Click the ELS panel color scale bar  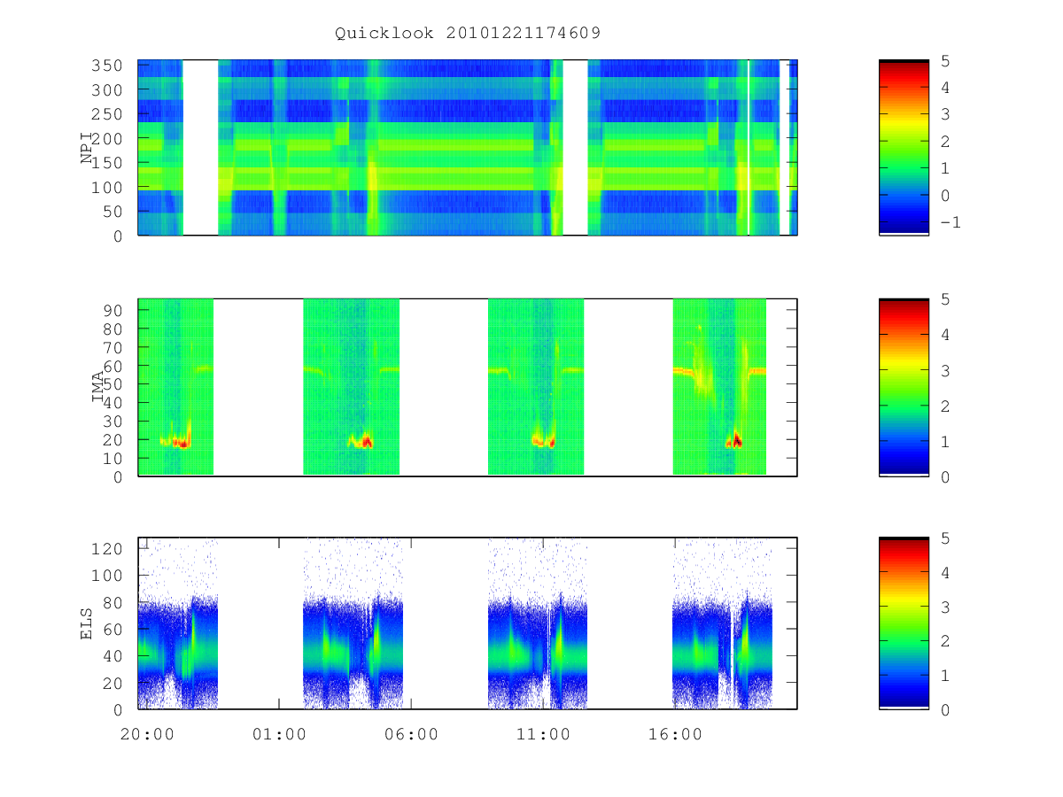[904, 623]
